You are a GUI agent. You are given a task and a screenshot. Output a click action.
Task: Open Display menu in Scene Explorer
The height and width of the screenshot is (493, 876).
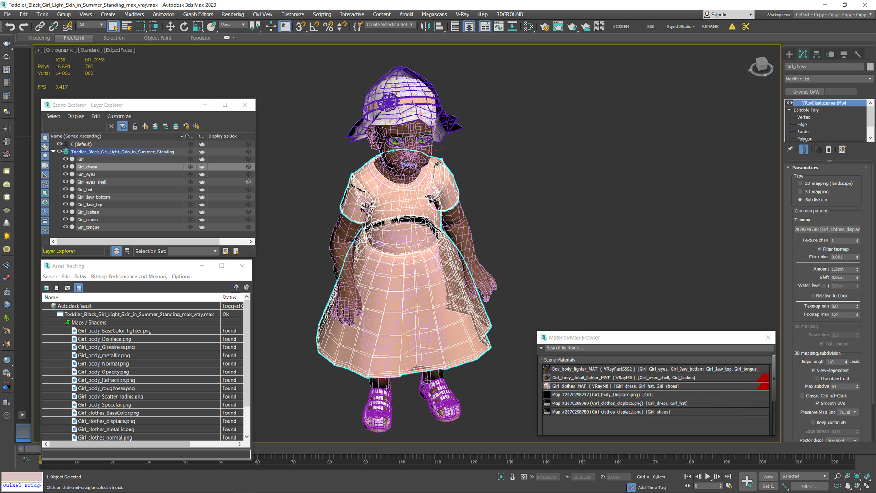click(76, 116)
